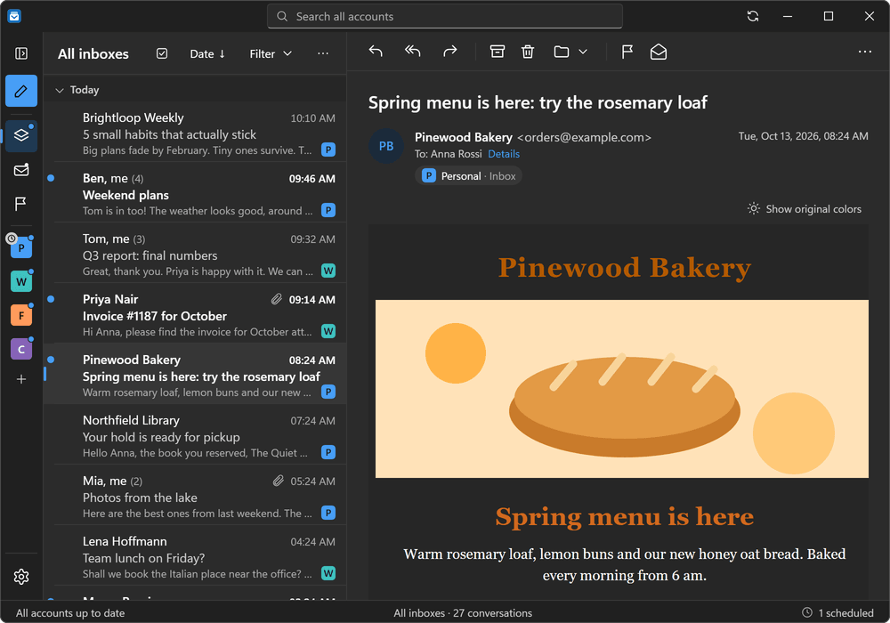The height and width of the screenshot is (623, 890).
Task: Open Team lunch on Friday? email
Action: [195, 556]
